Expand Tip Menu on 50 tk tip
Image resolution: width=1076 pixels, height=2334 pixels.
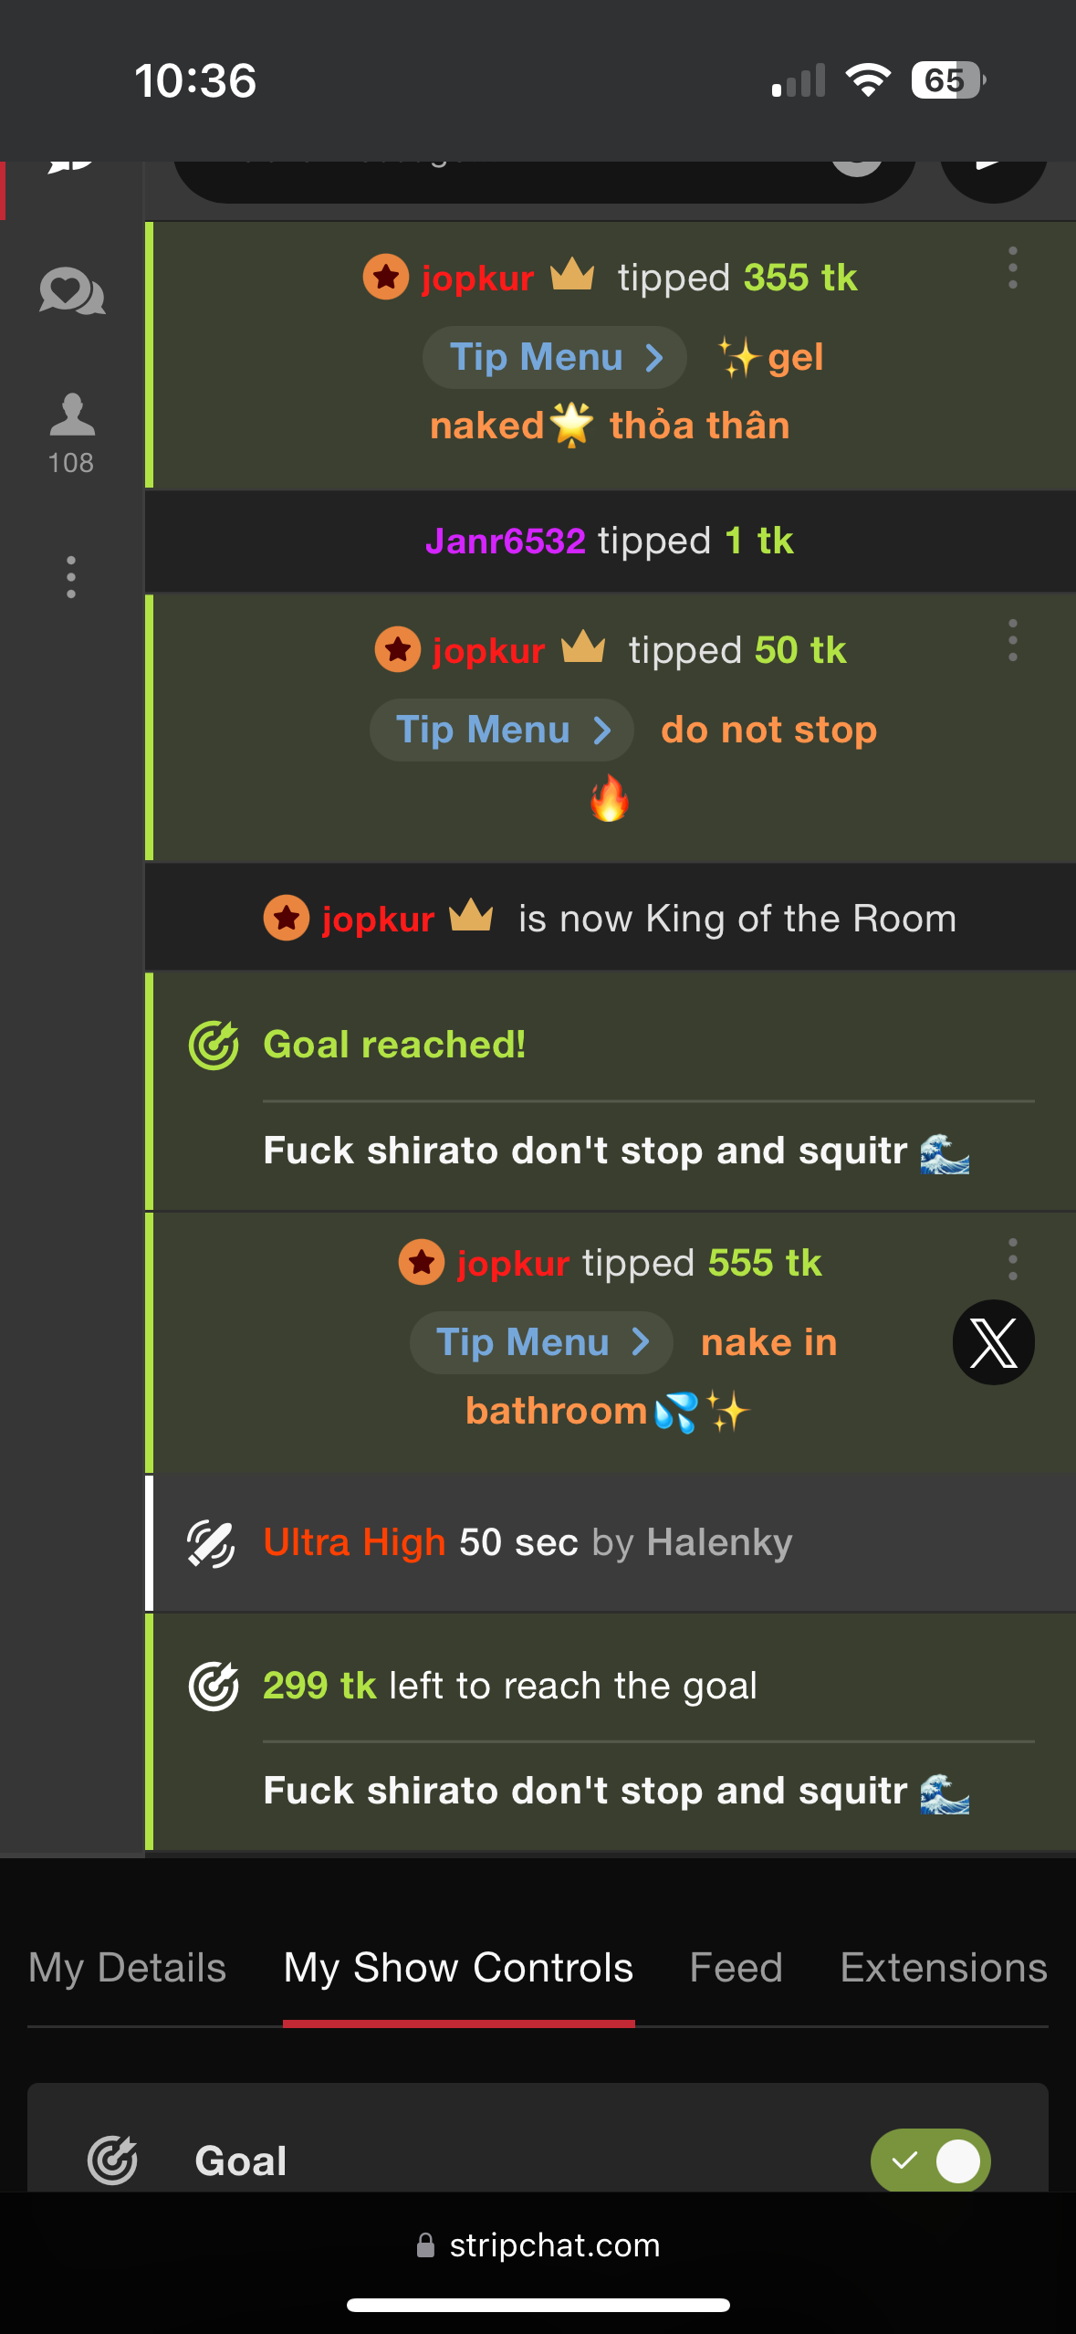[x=502, y=730]
